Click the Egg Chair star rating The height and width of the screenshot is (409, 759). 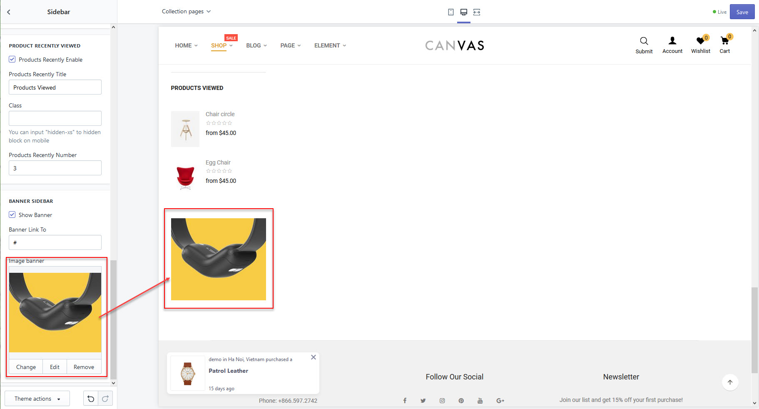point(219,171)
